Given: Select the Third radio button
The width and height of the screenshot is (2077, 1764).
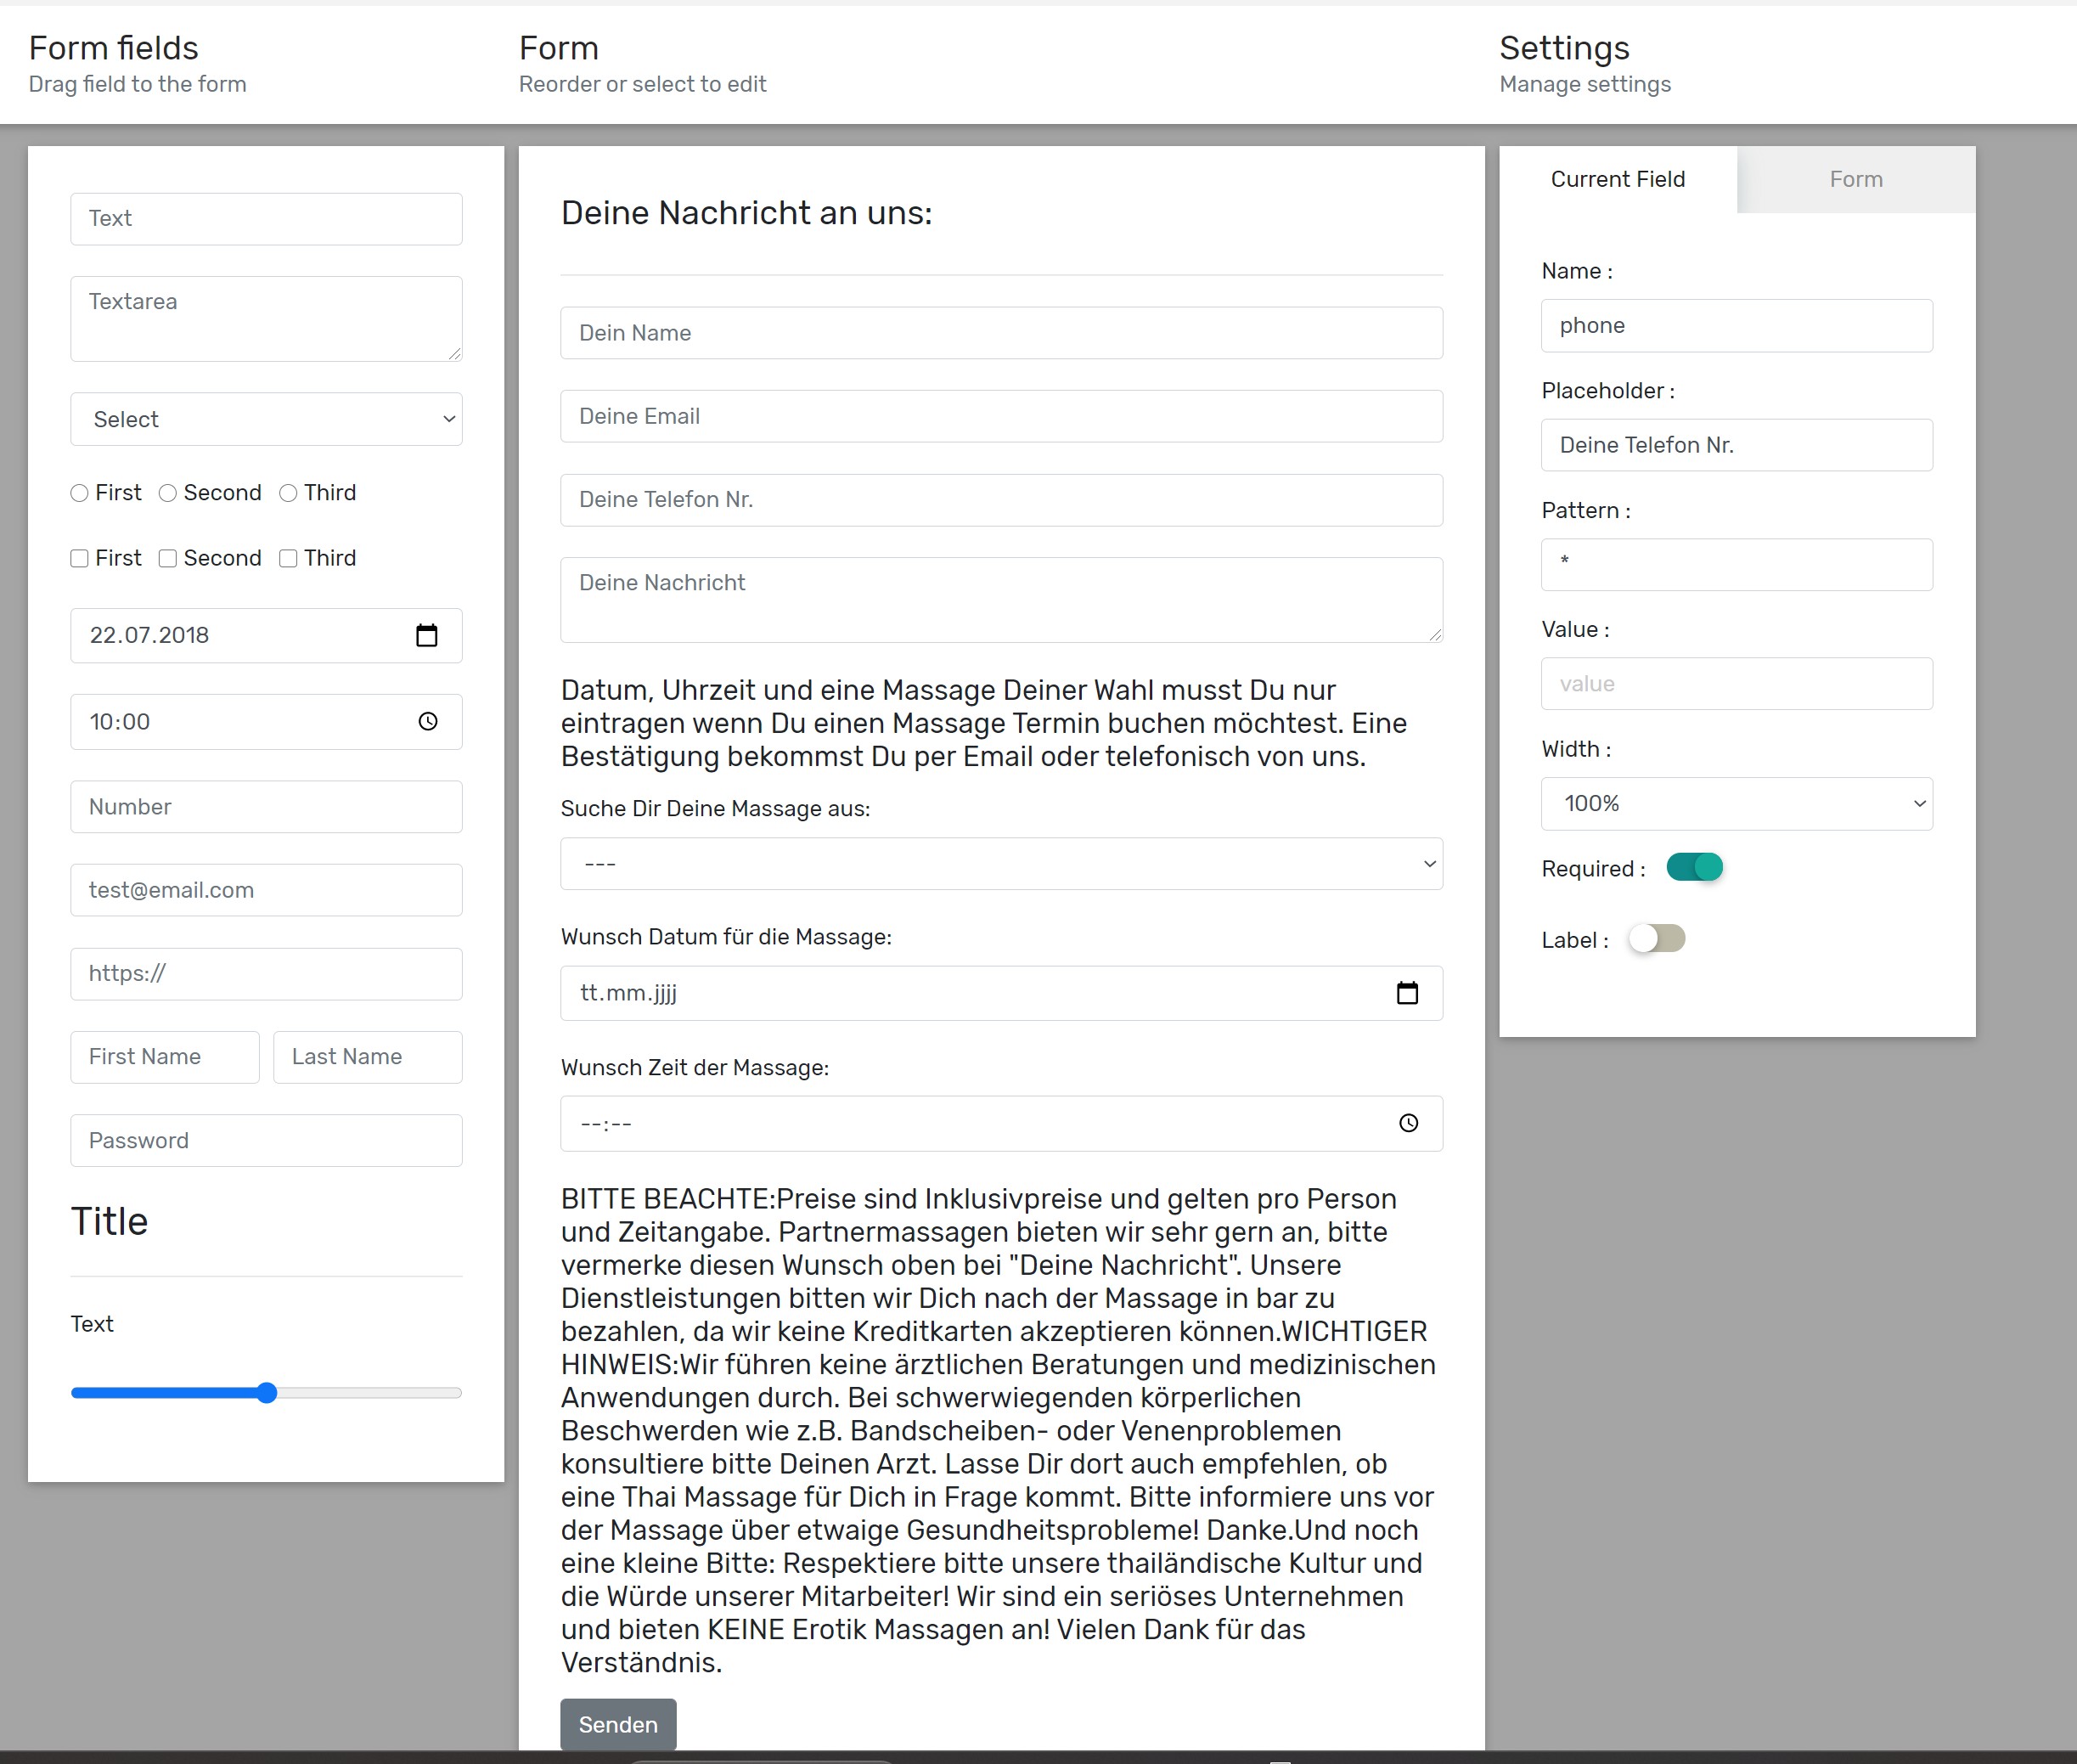Looking at the screenshot, I should point(288,493).
